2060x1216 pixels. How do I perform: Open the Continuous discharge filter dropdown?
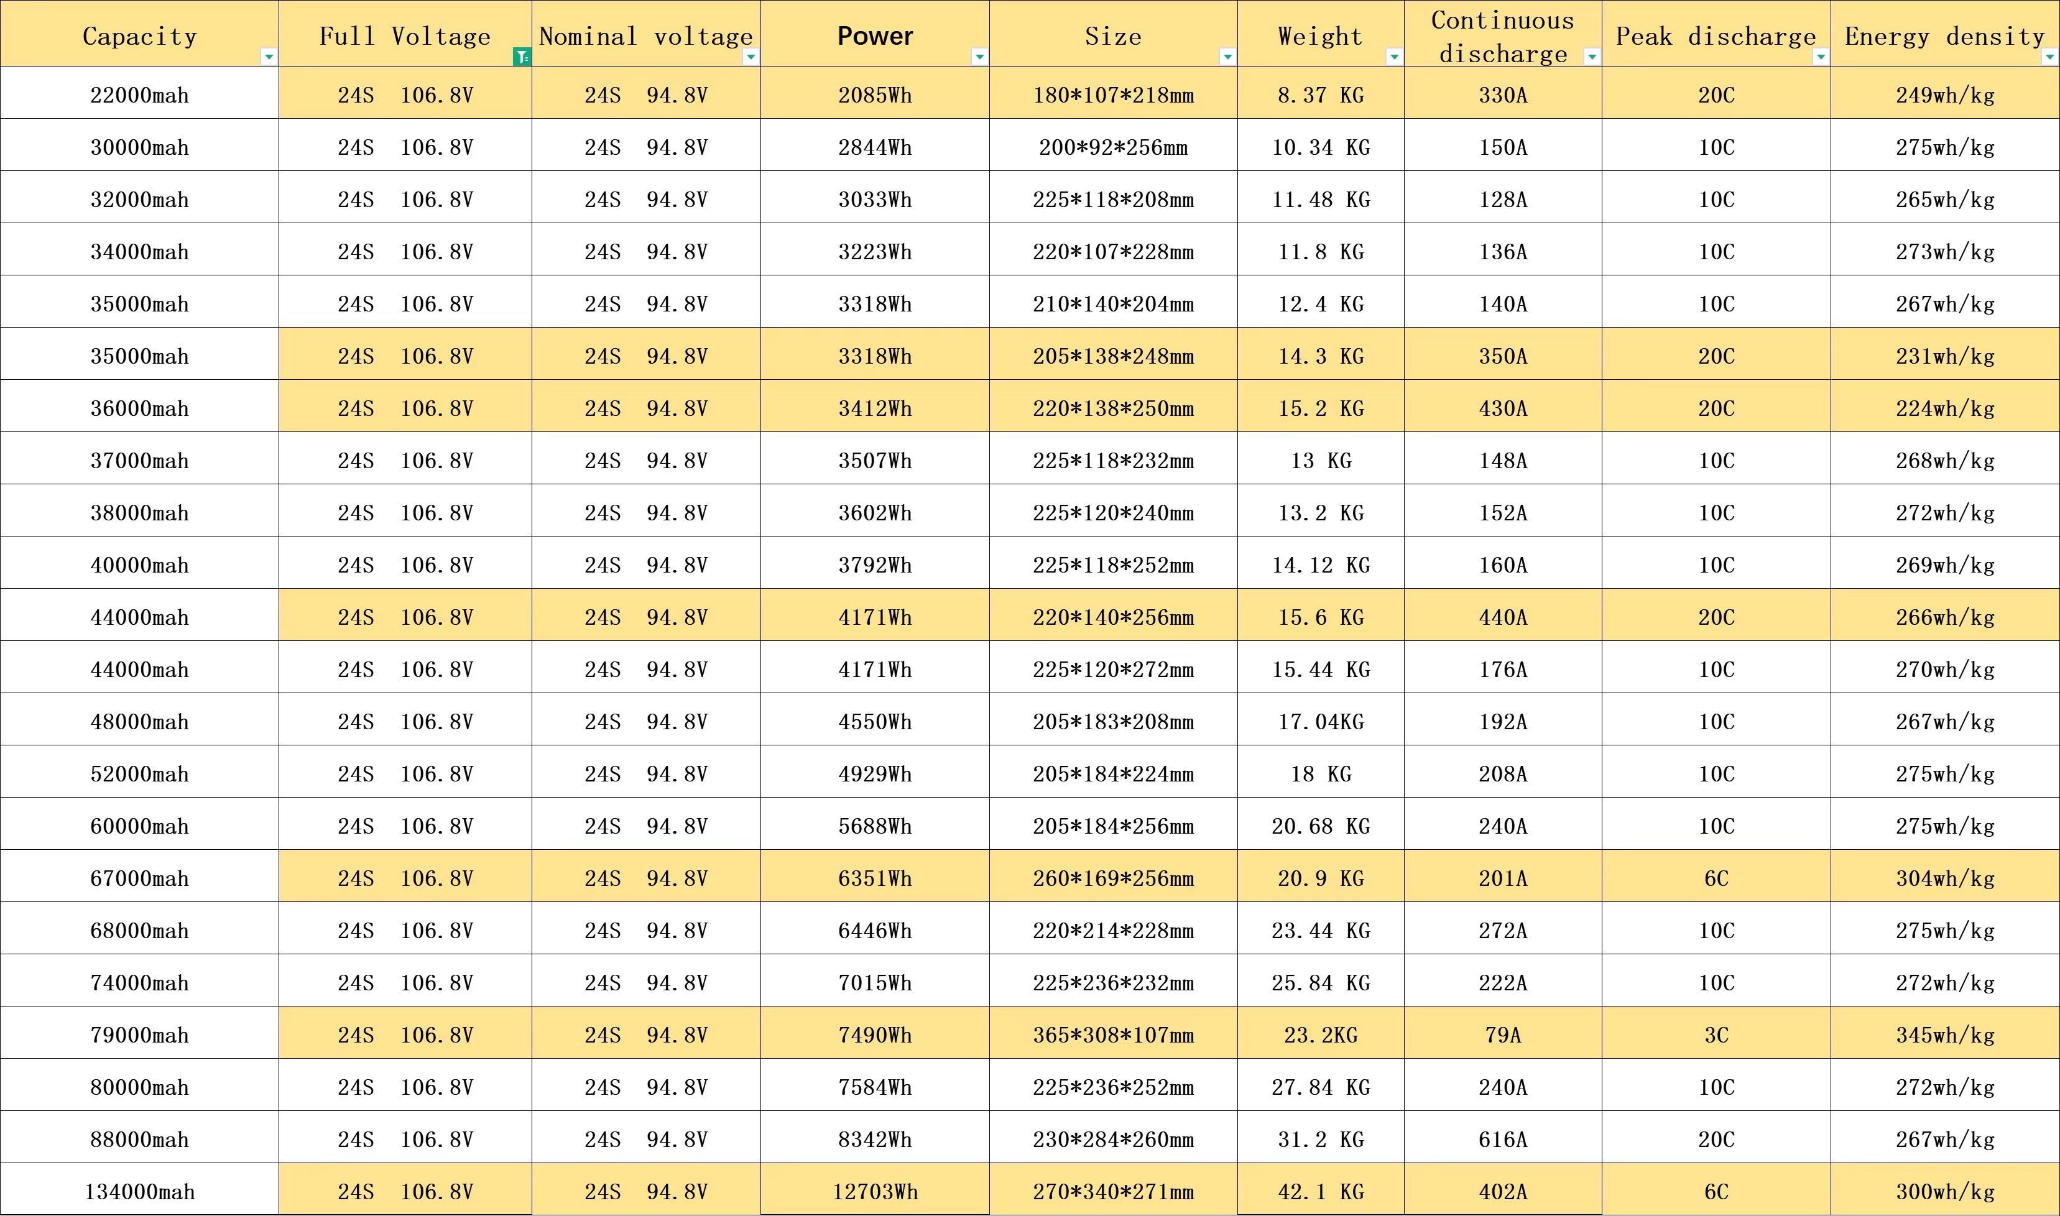[1592, 57]
